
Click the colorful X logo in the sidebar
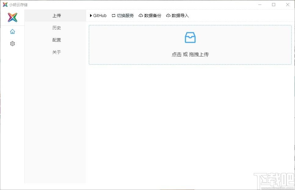click(13, 17)
